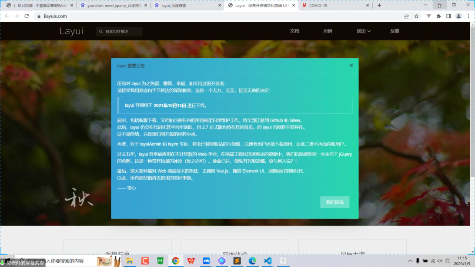View site security lock info
The image size is (475, 267).
pyautogui.click(x=39, y=16)
